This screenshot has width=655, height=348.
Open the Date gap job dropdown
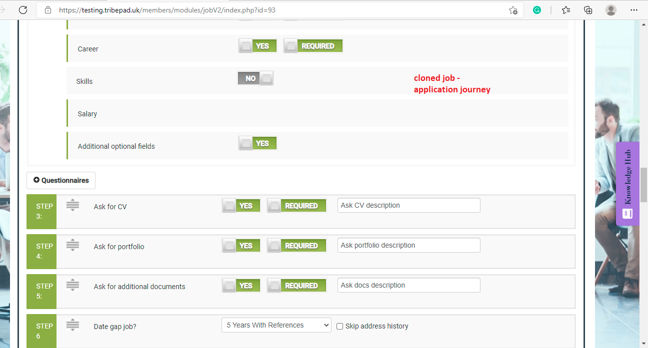[x=276, y=325]
